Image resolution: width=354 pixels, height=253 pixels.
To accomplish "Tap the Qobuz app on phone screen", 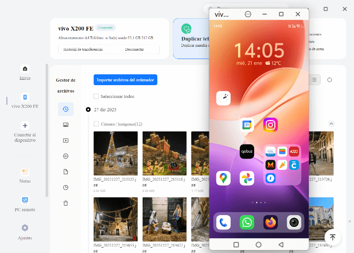I will click(247, 152).
